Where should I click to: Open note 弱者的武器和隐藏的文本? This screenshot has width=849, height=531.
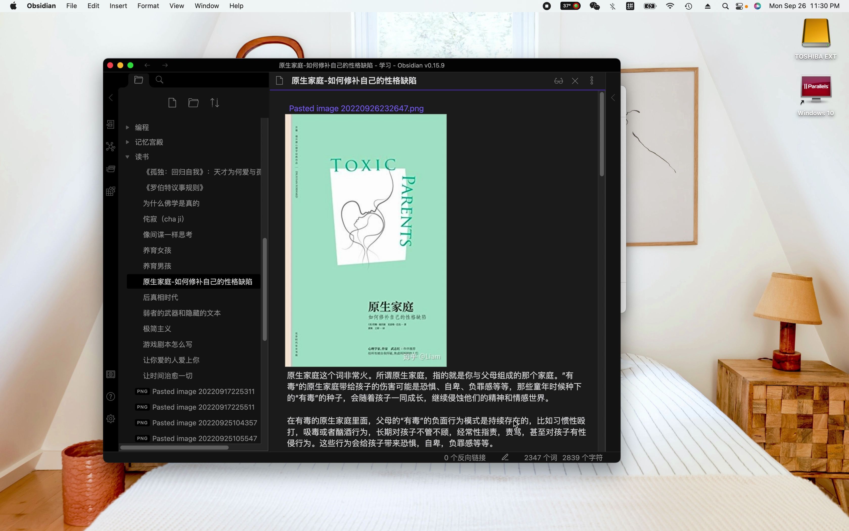click(x=182, y=313)
